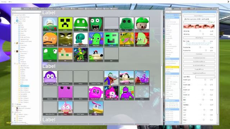Adjust the Flex Scale slider
This screenshot has width=230, height=129.
[x=204, y=41]
